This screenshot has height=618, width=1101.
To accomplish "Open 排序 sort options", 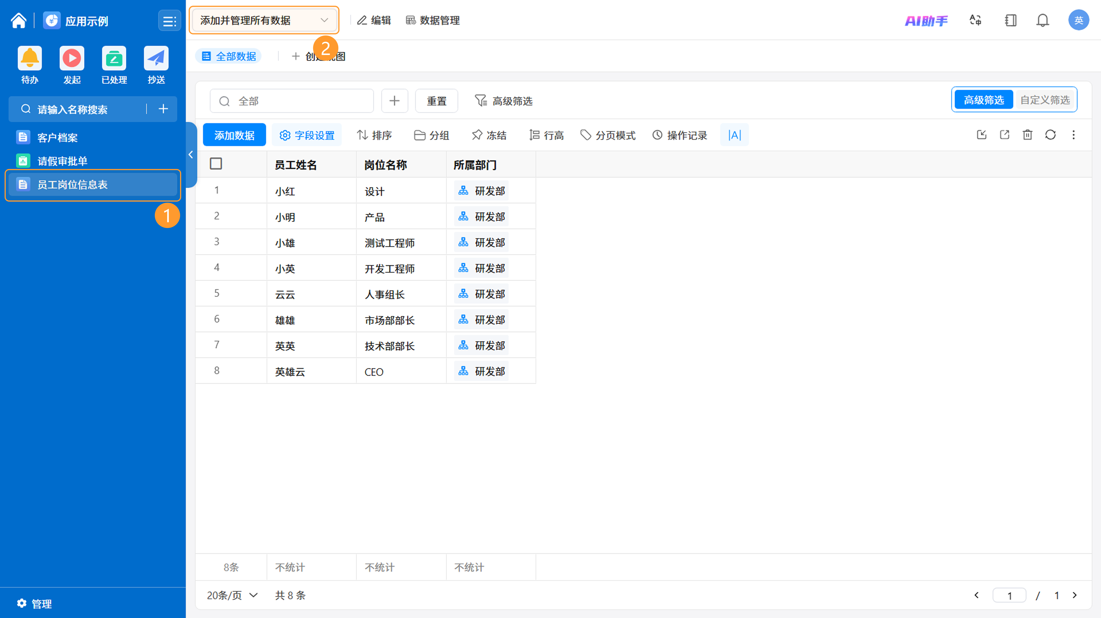I will click(x=374, y=135).
